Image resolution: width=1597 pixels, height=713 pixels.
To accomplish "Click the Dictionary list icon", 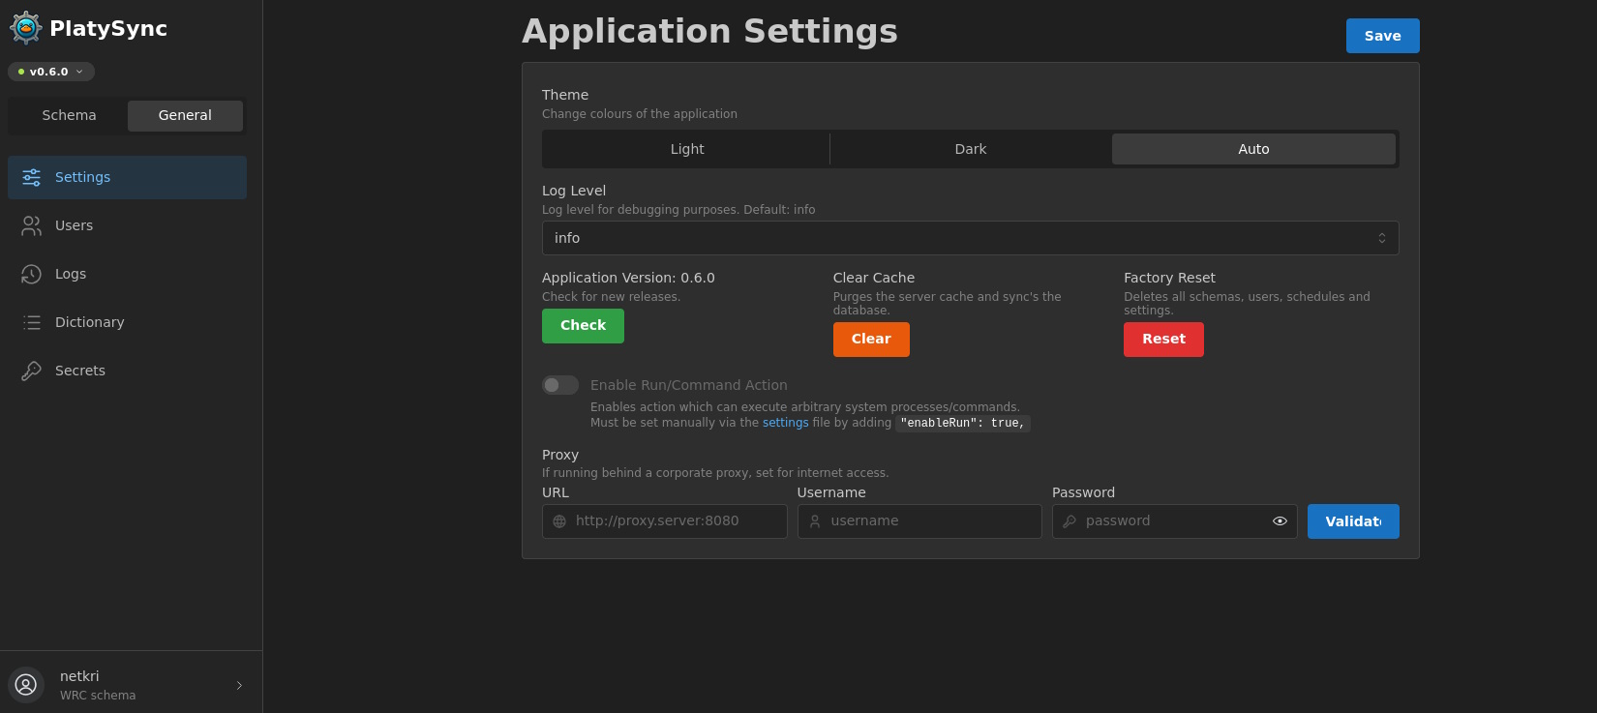I will pyautogui.click(x=31, y=322).
